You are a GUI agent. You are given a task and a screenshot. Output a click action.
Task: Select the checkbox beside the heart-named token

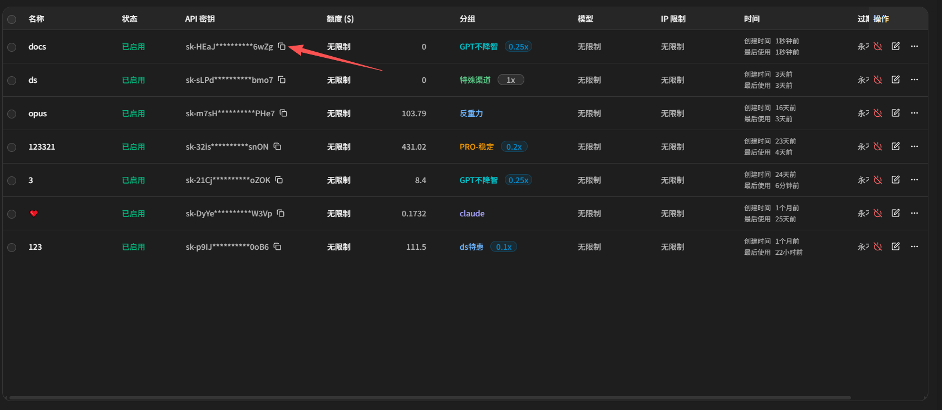point(12,214)
